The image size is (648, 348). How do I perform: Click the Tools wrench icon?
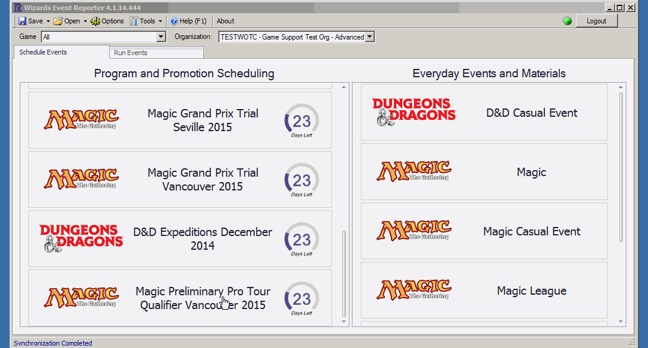tap(134, 21)
